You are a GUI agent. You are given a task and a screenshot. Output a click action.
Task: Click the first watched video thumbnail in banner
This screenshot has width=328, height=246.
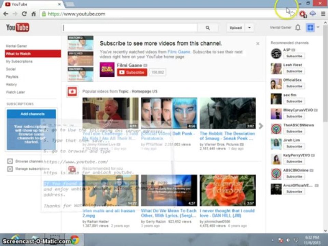coord(81,43)
